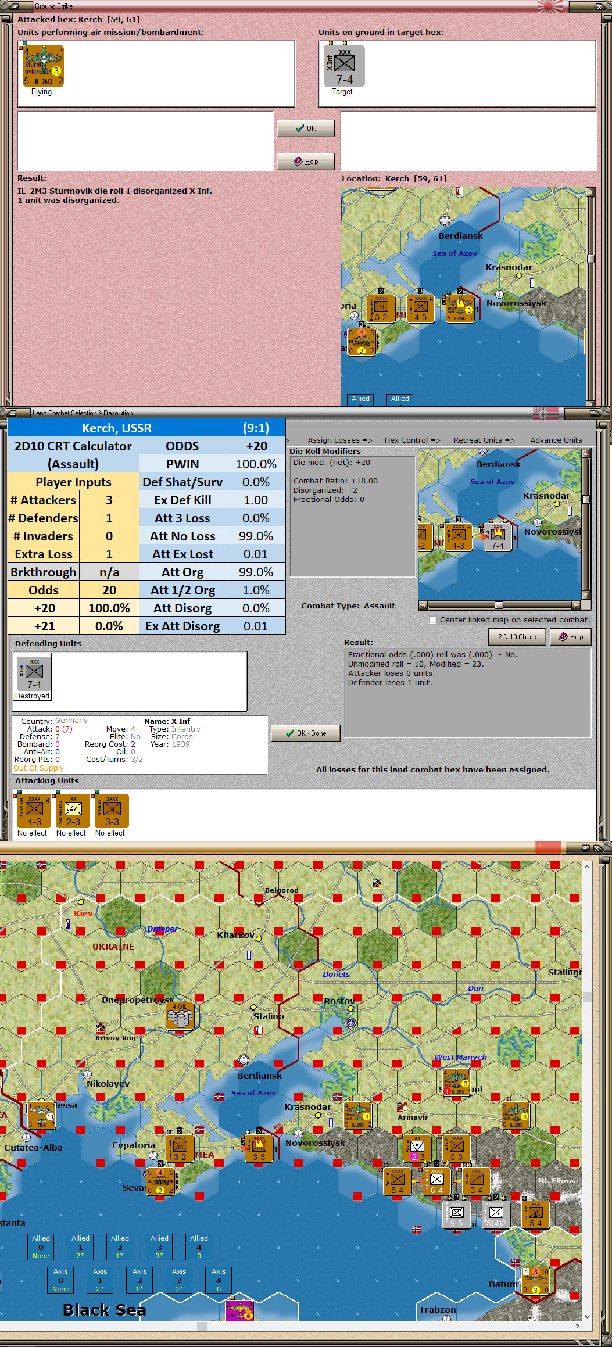Click the main map horizontal scrollbar thumb
Viewport: 612px width, 1347px height.
click(x=202, y=1326)
